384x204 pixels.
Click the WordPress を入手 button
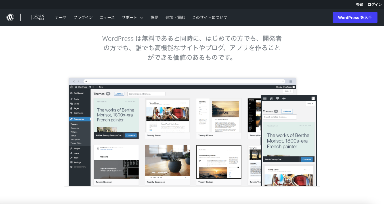(355, 17)
